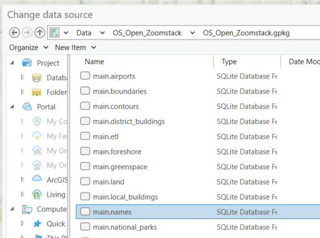Click the Portal cloud icon
The width and height of the screenshot is (320, 238).
pos(27,107)
